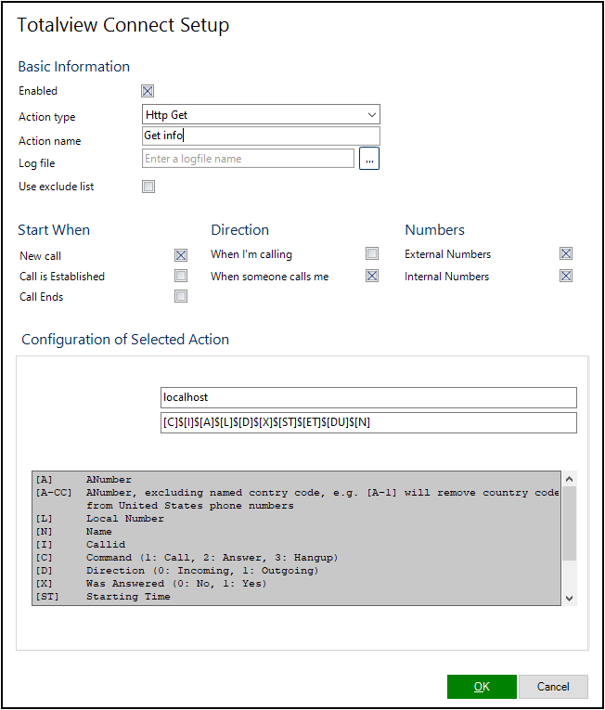Screen dimensions: 605x710
Task: Click the Action name field
Action: pos(261,136)
